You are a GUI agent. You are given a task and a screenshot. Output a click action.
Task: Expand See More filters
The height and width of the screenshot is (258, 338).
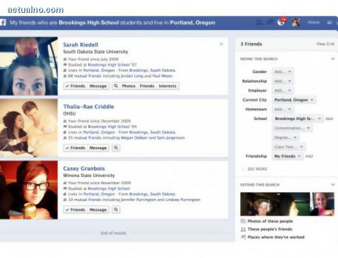pos(257,169)
